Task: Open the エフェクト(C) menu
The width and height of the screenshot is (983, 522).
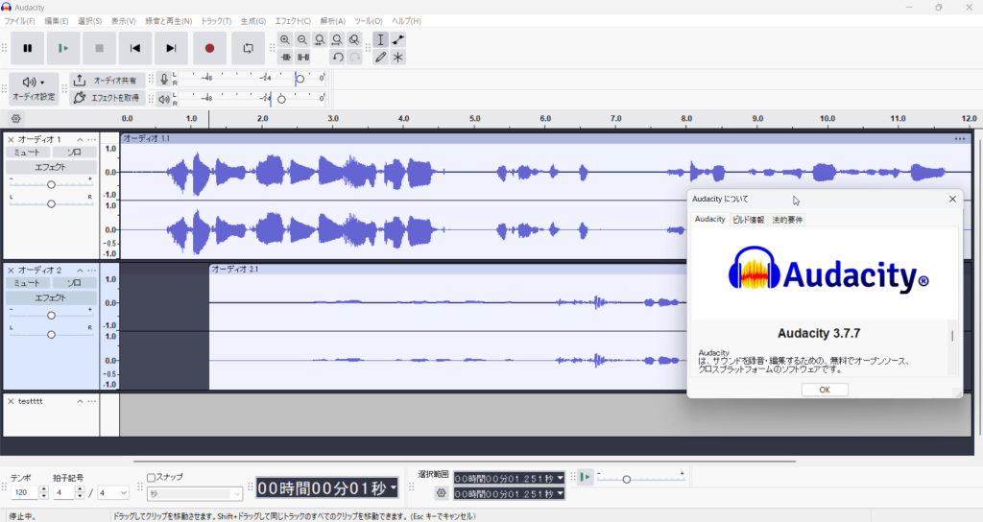Action: [293, 21]
